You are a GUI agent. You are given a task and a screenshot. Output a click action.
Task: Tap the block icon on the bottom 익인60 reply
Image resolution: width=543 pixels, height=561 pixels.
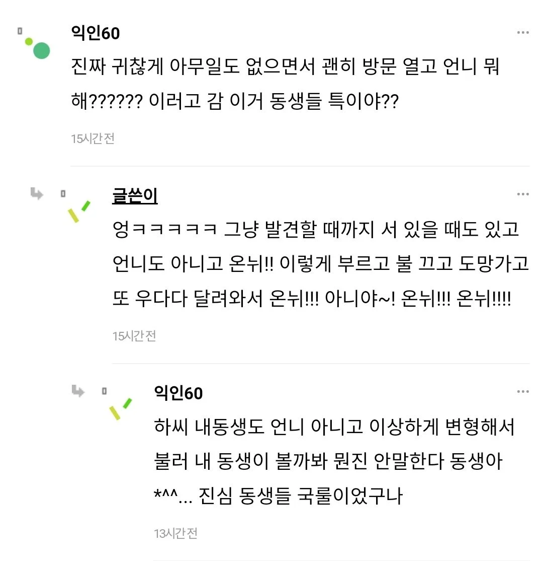pyautogui.click(x=104, y=392)
